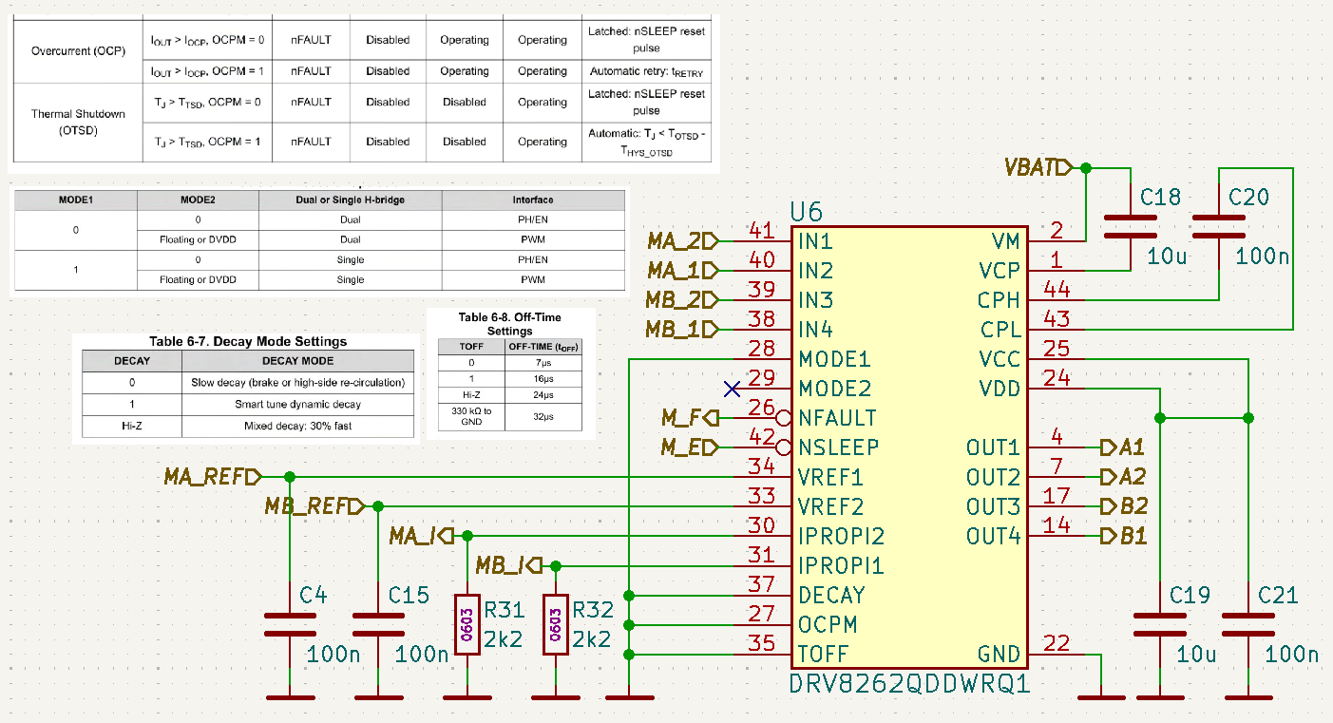Image resolution: width=1333 pixels, height=723 pixels.
Task: Click the ground symbol below pin 22
Action: [x=1100, y=697]
